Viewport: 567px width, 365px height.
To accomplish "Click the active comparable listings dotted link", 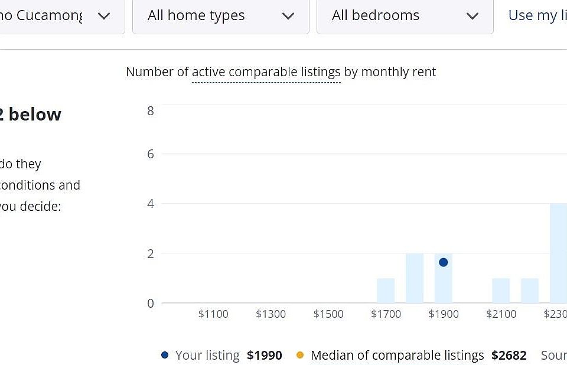I will click(x=266, y=72).
